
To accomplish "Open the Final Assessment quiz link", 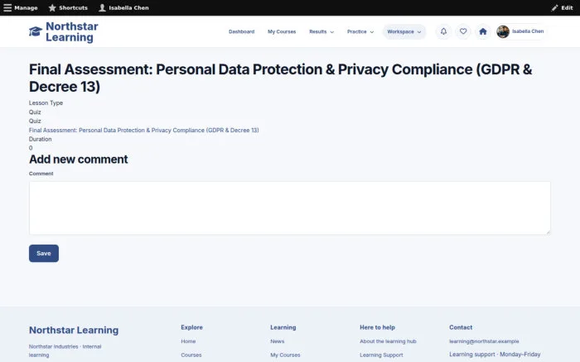I will [x=144, y=131].
